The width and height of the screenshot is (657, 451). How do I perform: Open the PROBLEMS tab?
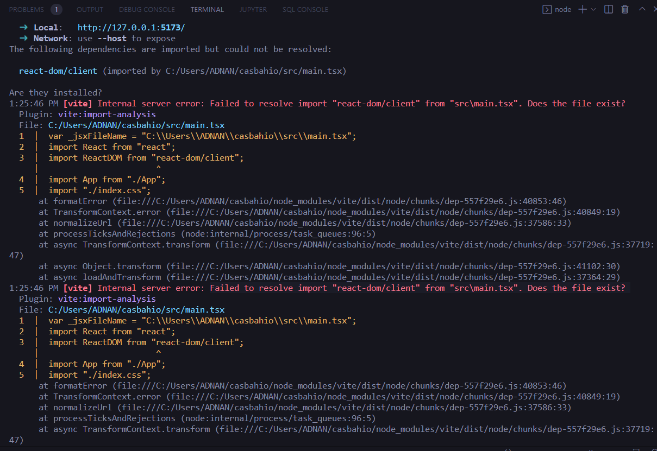(27, 9)
